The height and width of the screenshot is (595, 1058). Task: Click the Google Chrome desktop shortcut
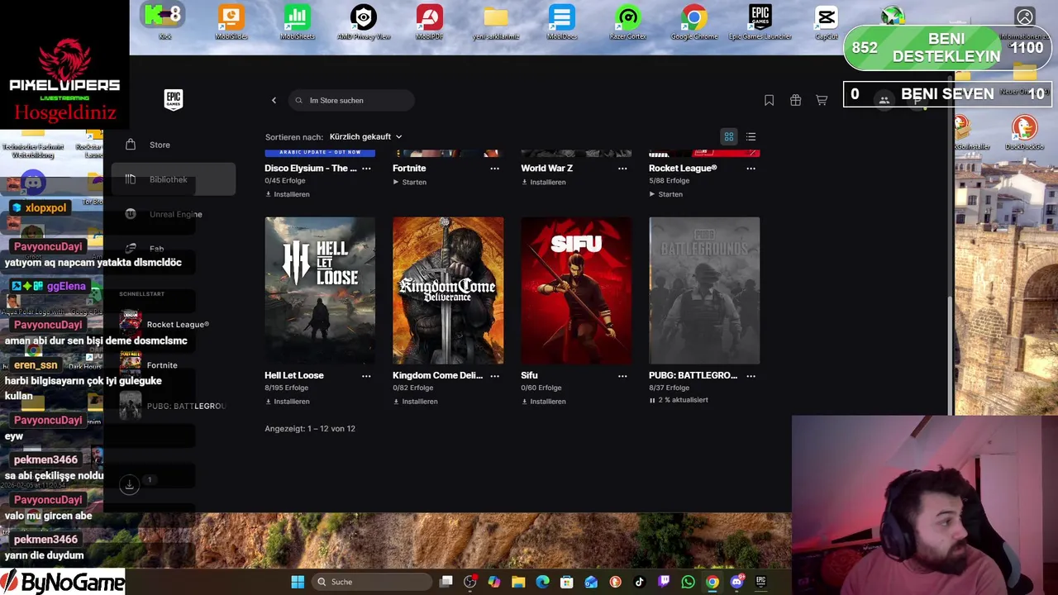pyautogui.click(x=693, y=22)
